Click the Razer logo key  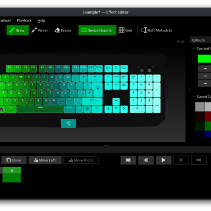pyautogui.click(x=68, y=123)
